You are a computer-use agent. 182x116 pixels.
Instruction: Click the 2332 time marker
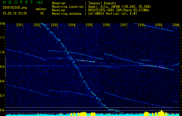[37, 25]
